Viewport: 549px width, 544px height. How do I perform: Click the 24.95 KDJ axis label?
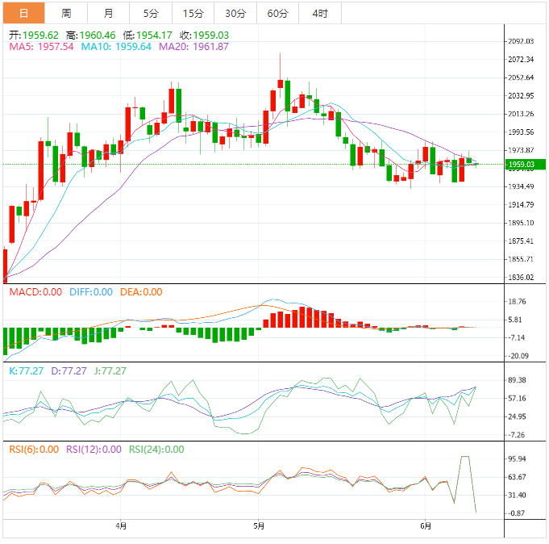(x=517, y=416)
